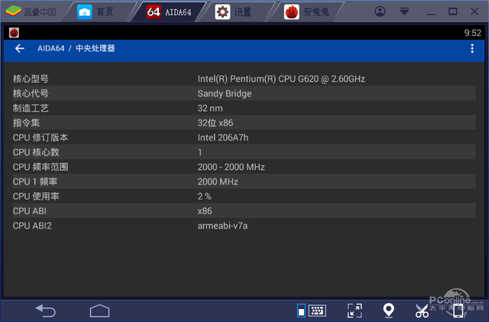
Task: Tap the Antutu notification icon in status bar
Action: [14, 32]
